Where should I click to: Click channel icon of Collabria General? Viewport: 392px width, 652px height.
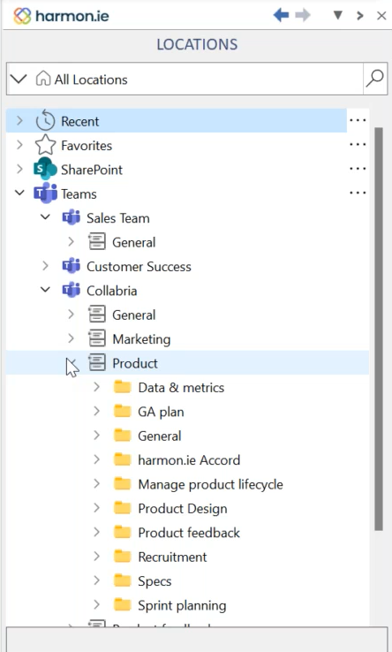pos(97,314)
